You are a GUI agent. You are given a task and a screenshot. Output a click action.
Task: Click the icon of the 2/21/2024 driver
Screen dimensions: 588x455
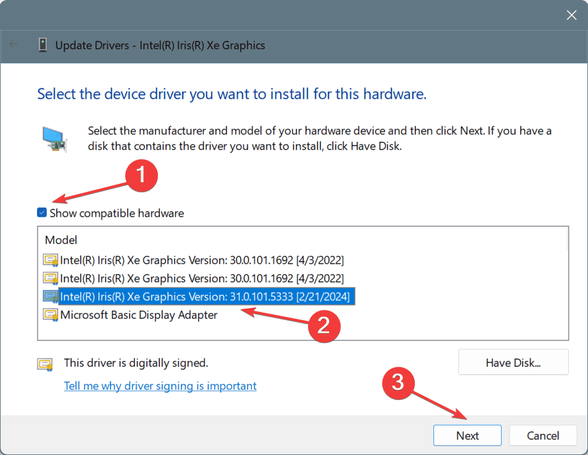(50, 297)
